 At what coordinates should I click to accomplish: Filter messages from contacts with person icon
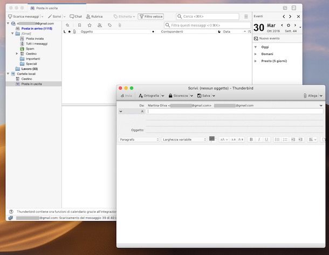tap(100, 25)
